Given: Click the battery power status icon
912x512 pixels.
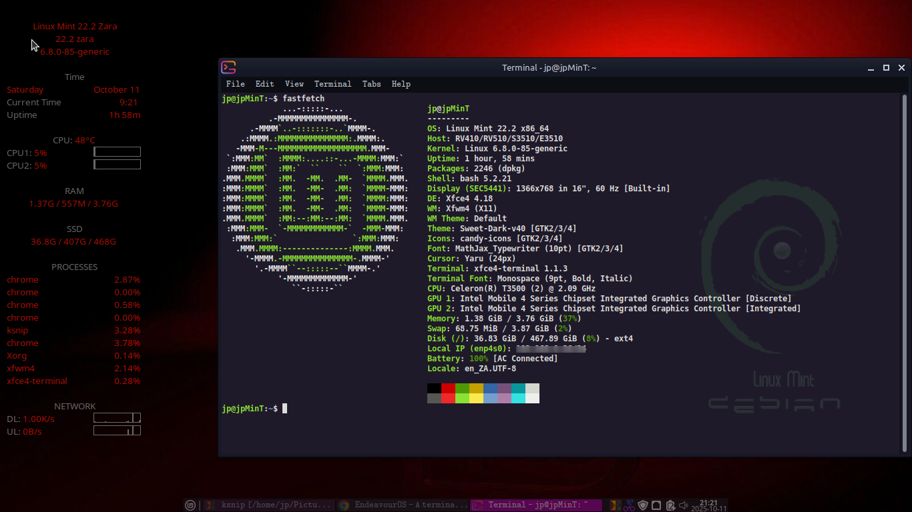Looking at the screenshot, I should [x=671, y=505].
